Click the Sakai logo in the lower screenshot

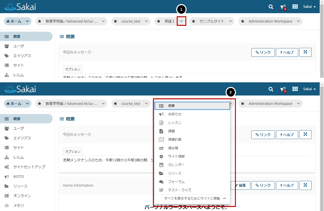[20, 89]
